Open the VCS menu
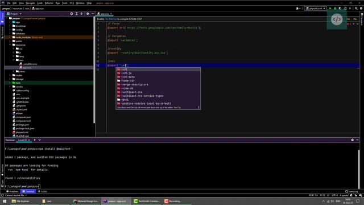Image resolution: width=364 pixels, height=205 pixels. coord(72,3)
